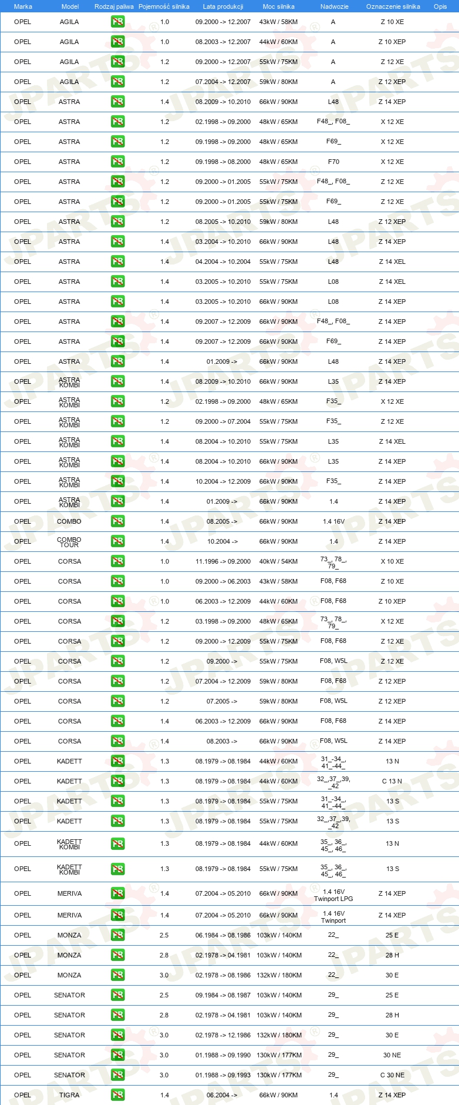This screenshot has width=459, height=1105.
Task: Select fuel icon for ASTRA F70 X 12 XE
Action: point(117,162)
